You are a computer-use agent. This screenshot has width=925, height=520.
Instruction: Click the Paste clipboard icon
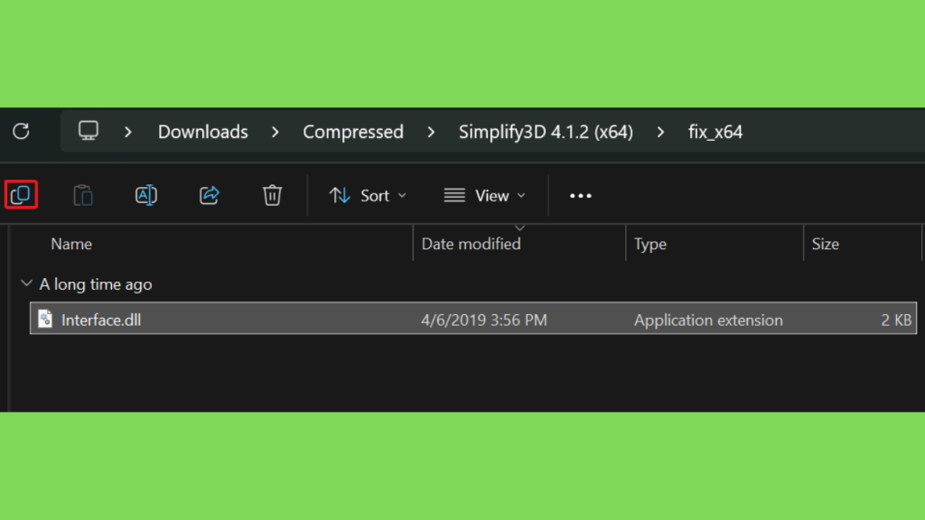pos(83,195)
